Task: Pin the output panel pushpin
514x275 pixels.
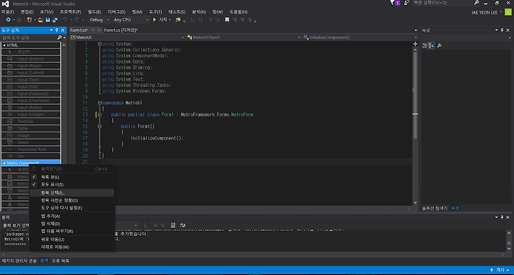Action: 502,217
